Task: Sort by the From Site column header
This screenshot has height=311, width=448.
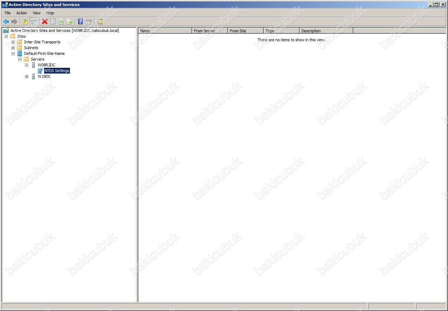Action: (246, 31)
